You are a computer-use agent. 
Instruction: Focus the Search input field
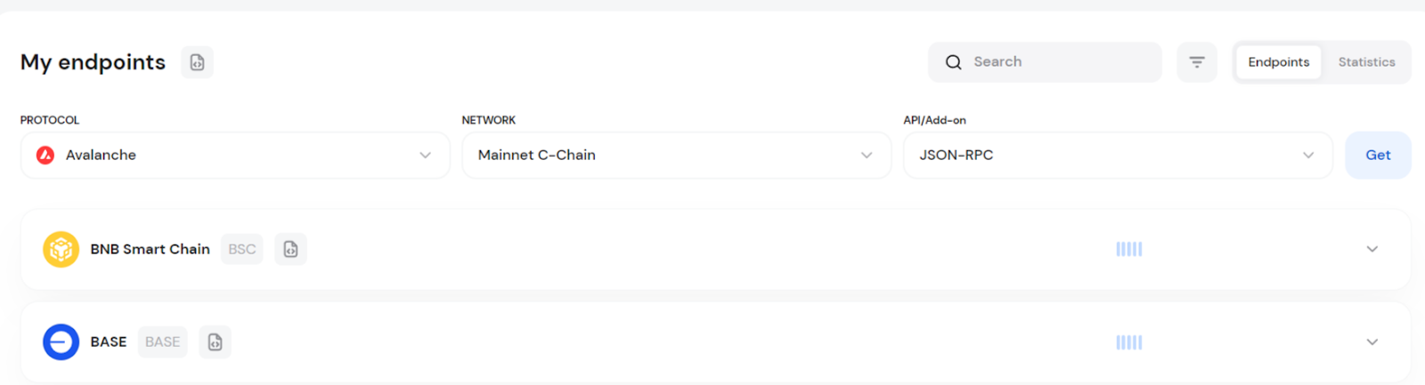pos(1060,62)
